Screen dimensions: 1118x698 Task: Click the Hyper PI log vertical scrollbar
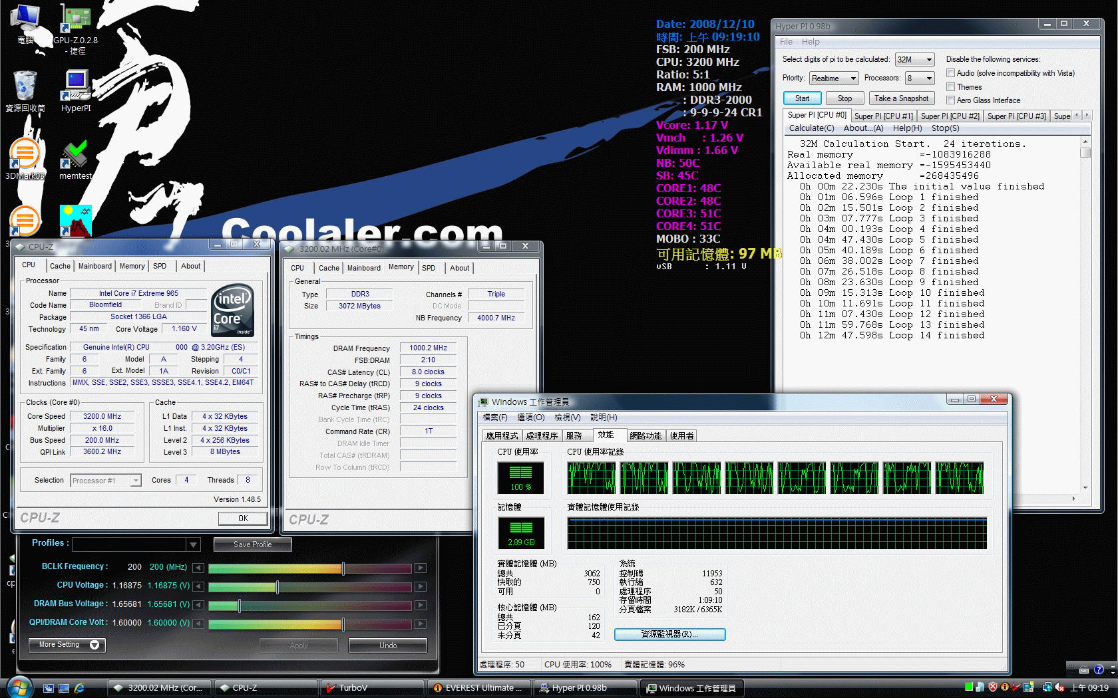tap(1085, 314)
